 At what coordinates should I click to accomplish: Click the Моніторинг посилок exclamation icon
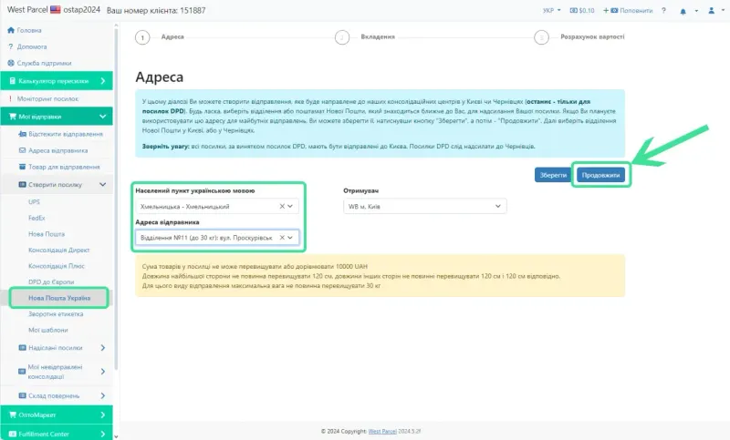10,99
